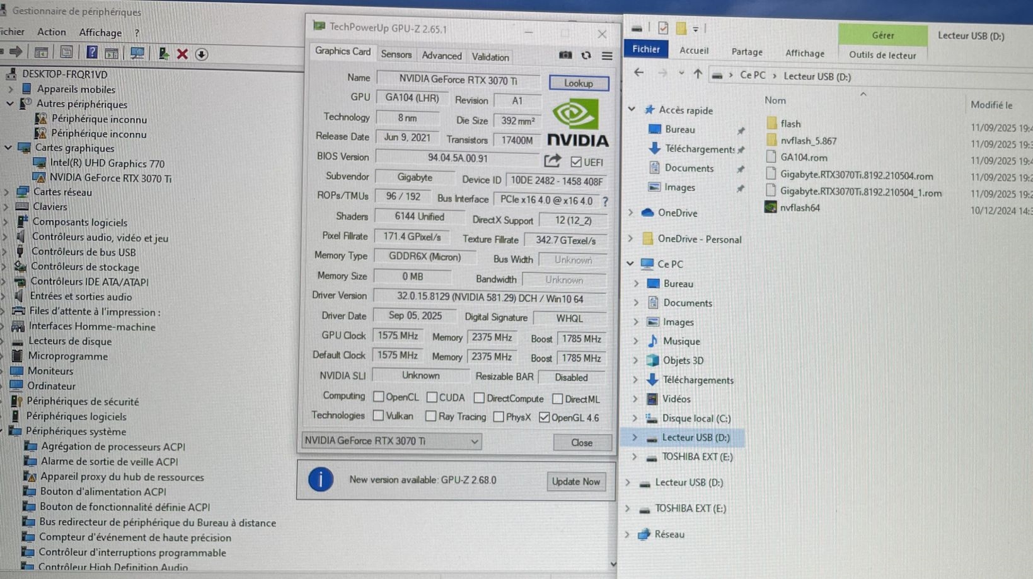Collapse the Cartes graphiques category
This screenshot has width=1033, height=579.
(x=8, y=148)
